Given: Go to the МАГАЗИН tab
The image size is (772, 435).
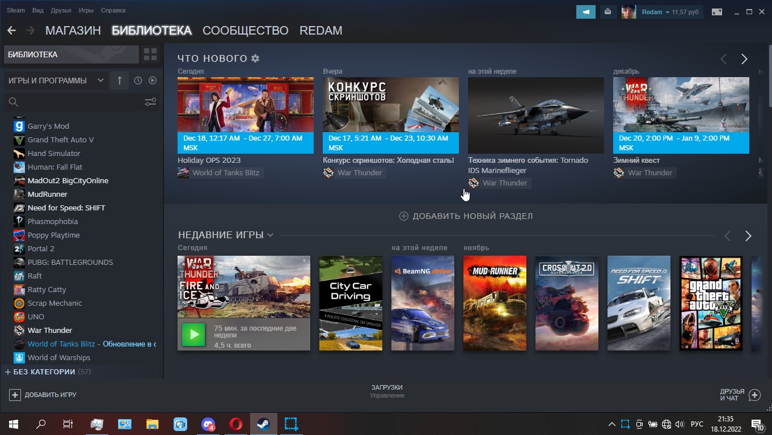Looking at the screenshot, I should tap(73, 31).
